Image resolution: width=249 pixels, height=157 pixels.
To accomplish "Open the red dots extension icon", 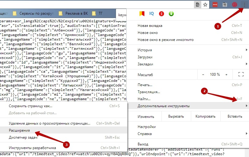I will pyautogui.click(x=215, y=5).
